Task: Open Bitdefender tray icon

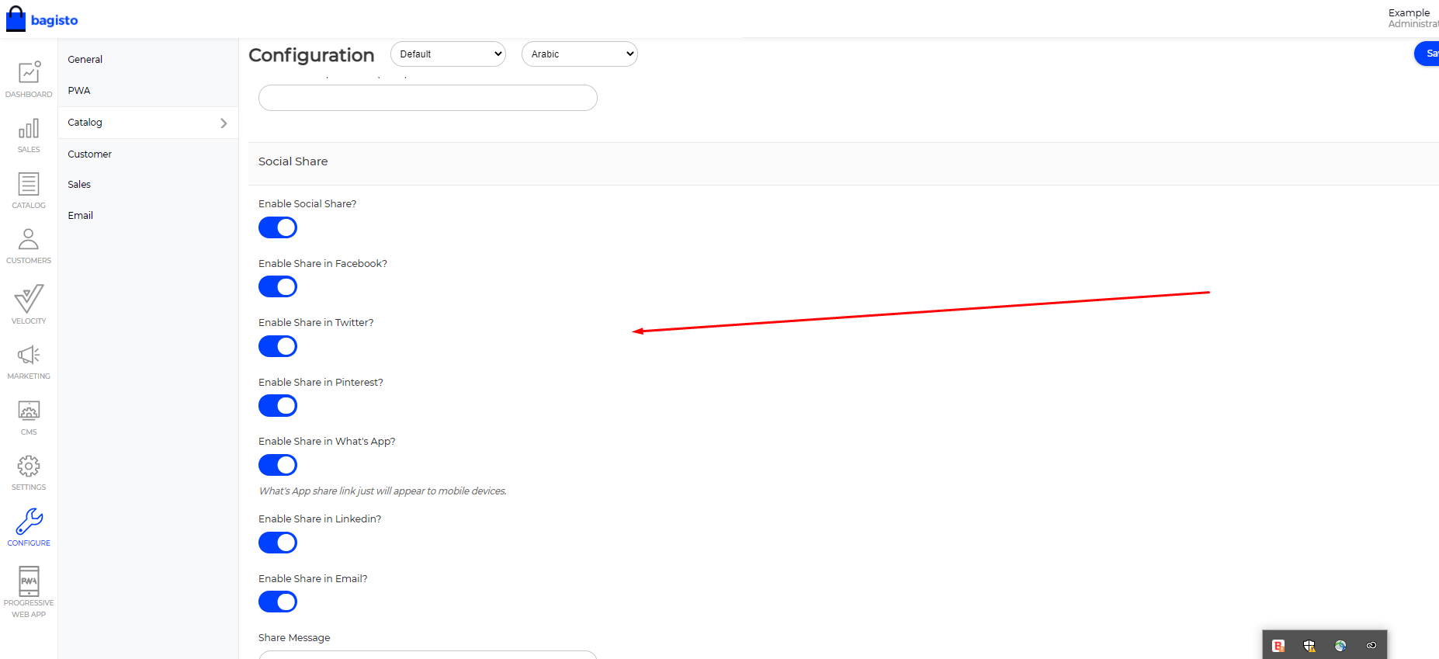Action: click(x=1278, y=645)
